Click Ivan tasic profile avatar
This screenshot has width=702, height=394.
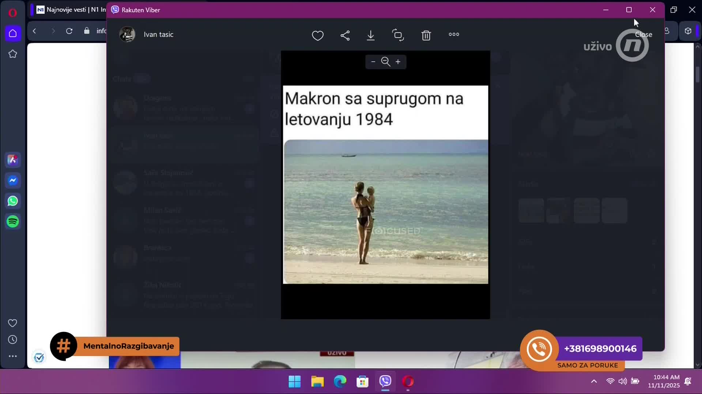click(x=127, y=34)
